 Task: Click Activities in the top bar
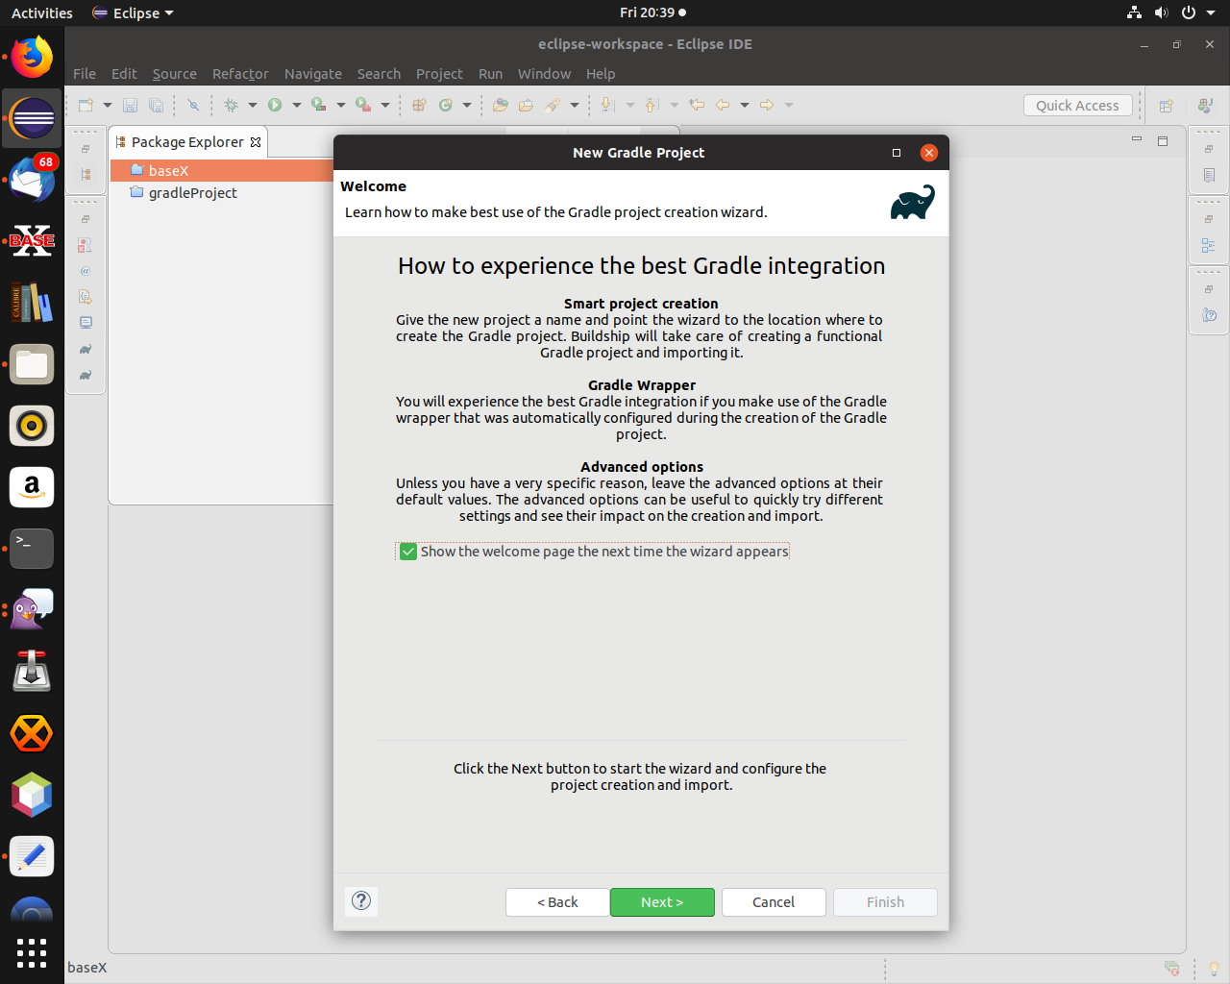coord(42,12)
